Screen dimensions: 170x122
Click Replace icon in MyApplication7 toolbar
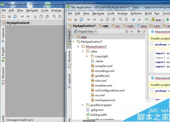pyautogui.click(x=126, y=20)
